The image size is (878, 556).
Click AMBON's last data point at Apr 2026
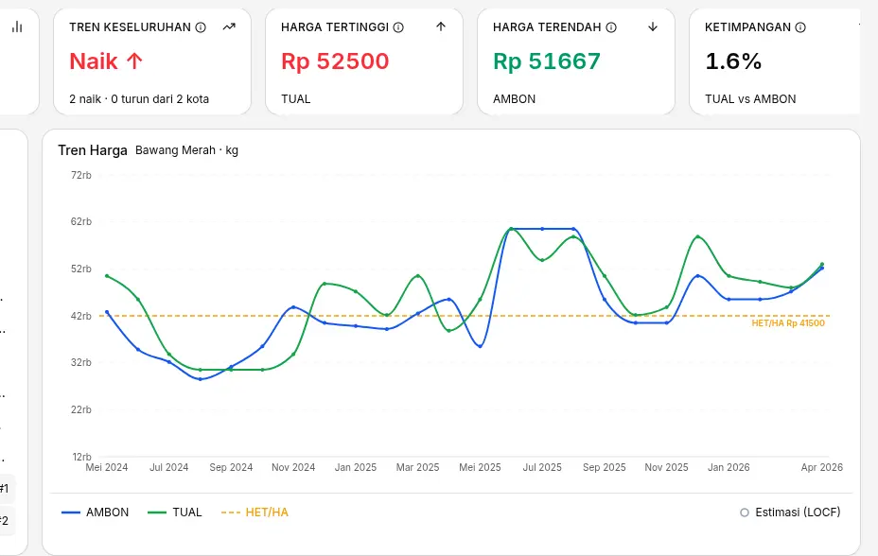[821, 269]
